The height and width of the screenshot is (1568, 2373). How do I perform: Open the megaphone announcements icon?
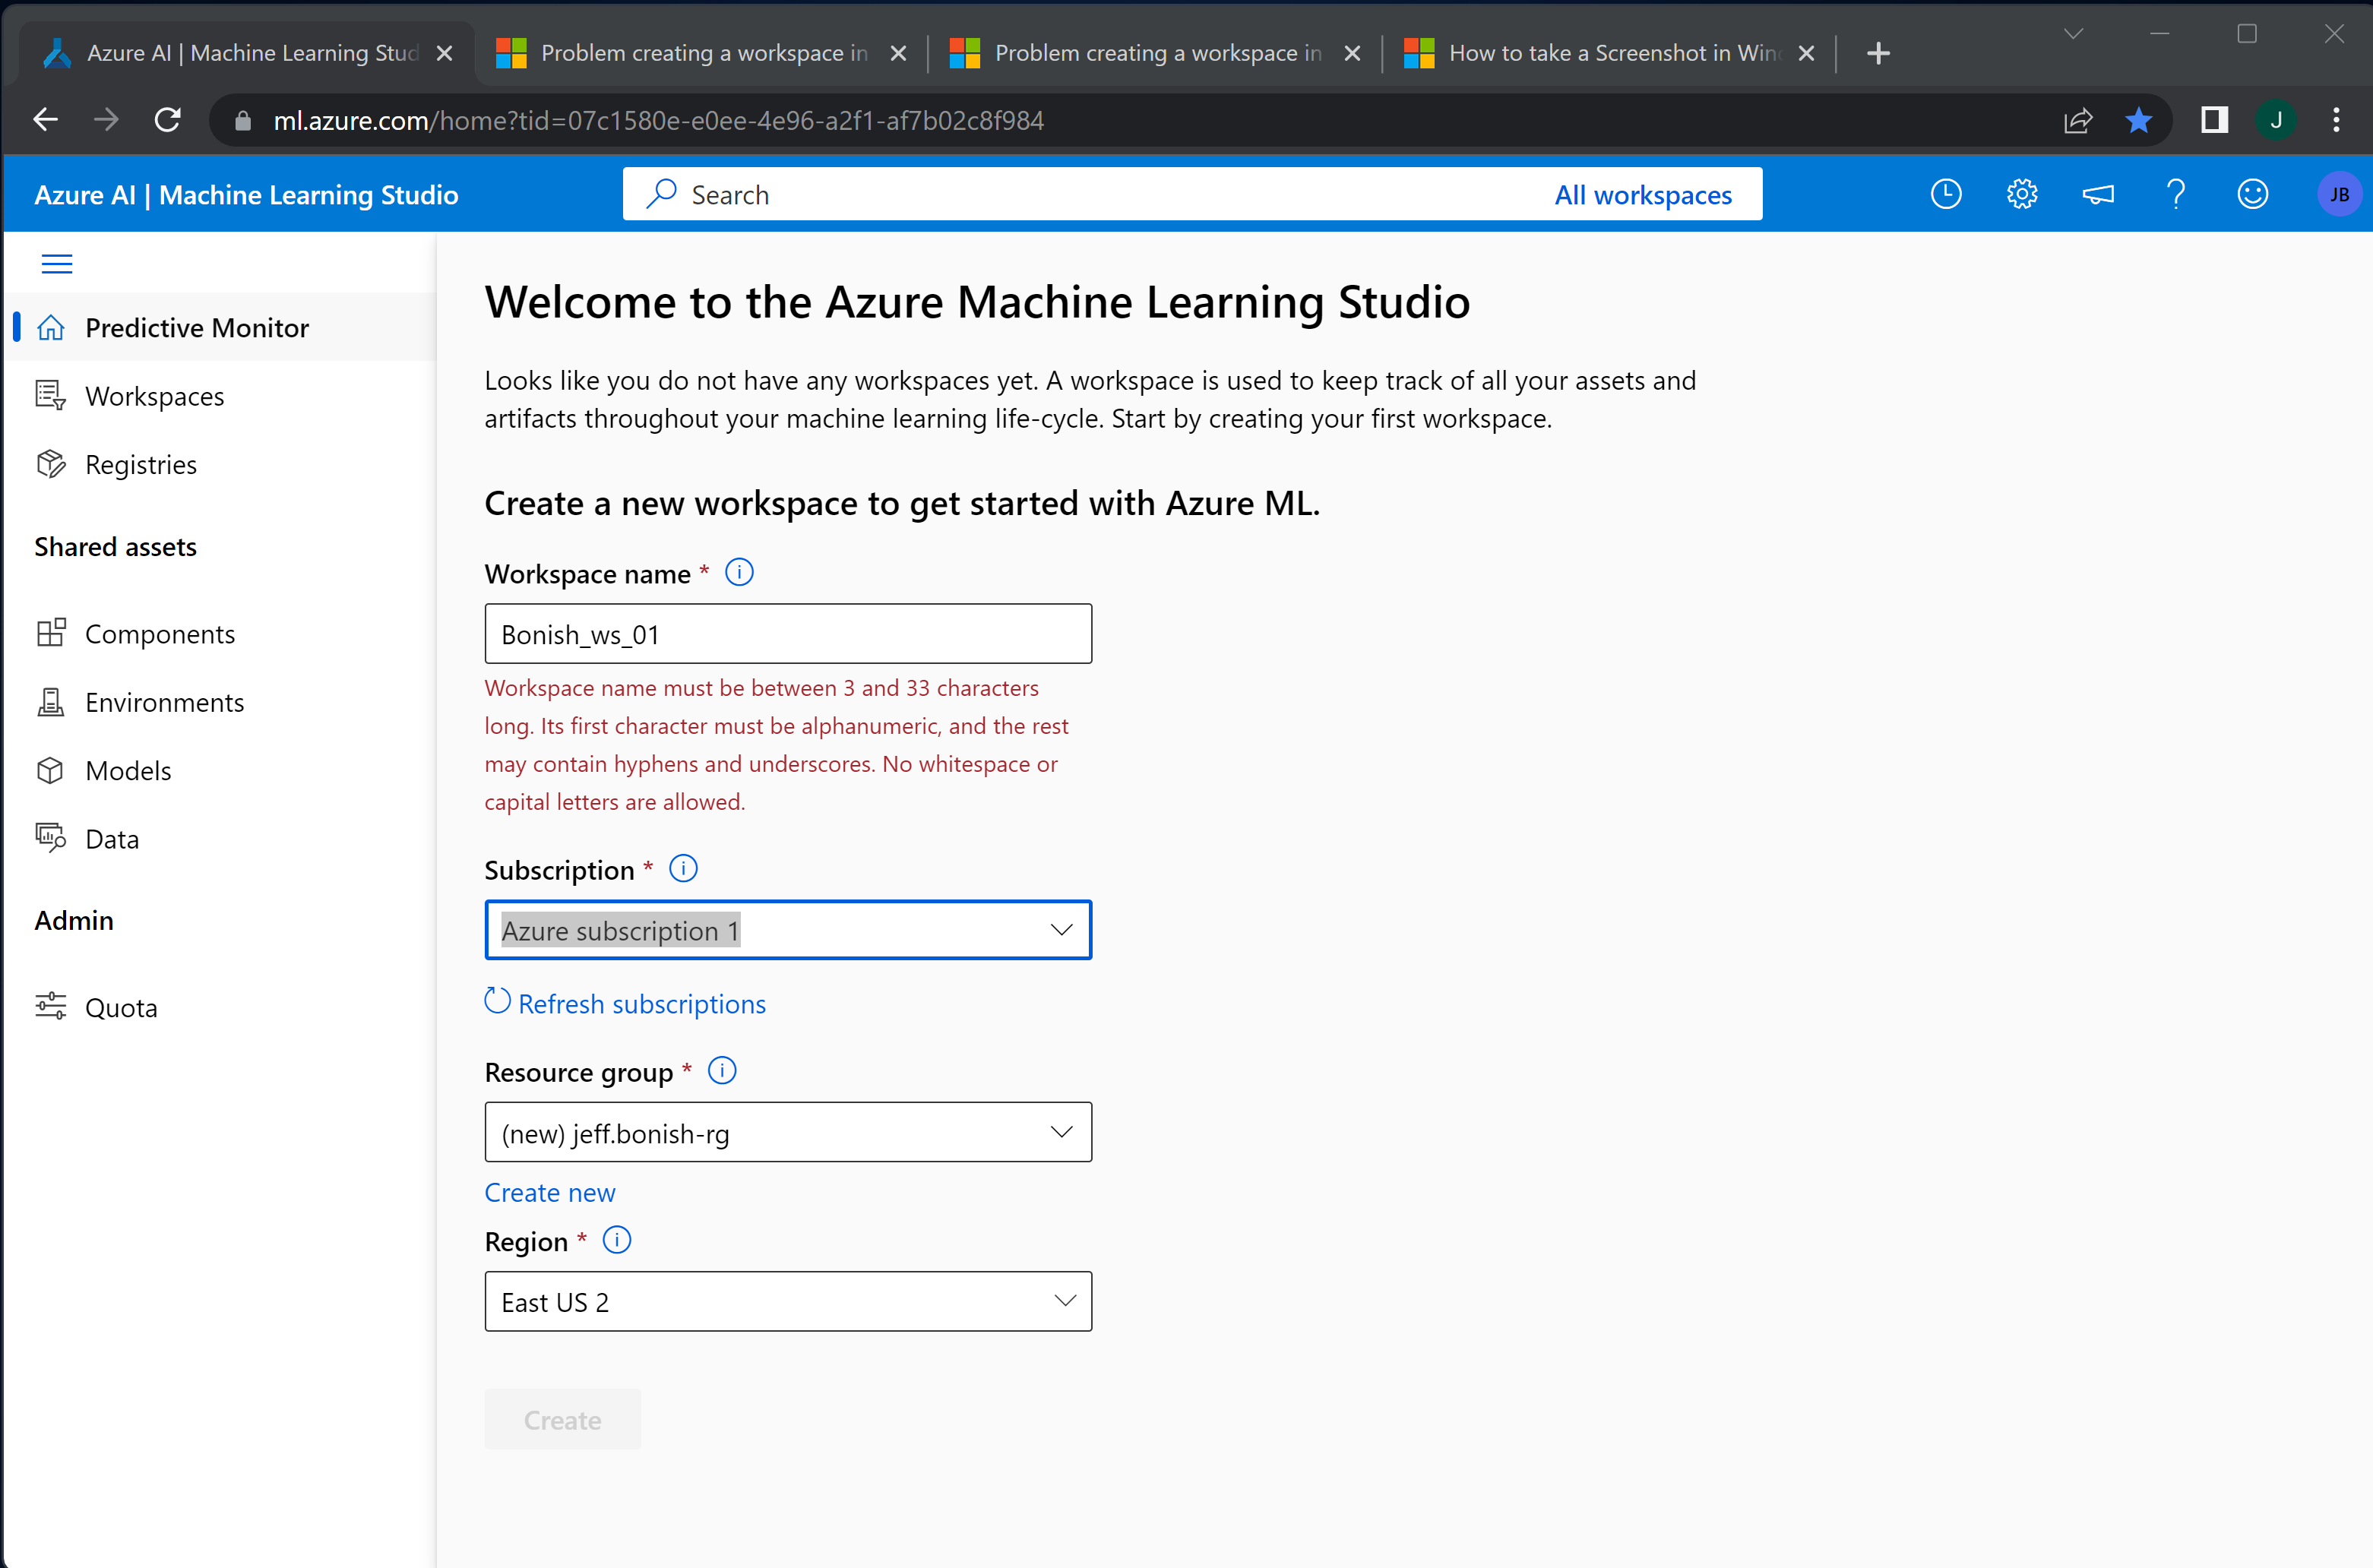click(2098, 194)
